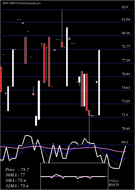Click the 78.77 price axis label
Image resolution: width=135 pixels, height=190 pixels.
(x=126, y=47)
